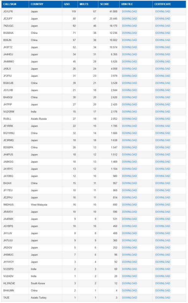Click the QSO column header

(67, 4)
